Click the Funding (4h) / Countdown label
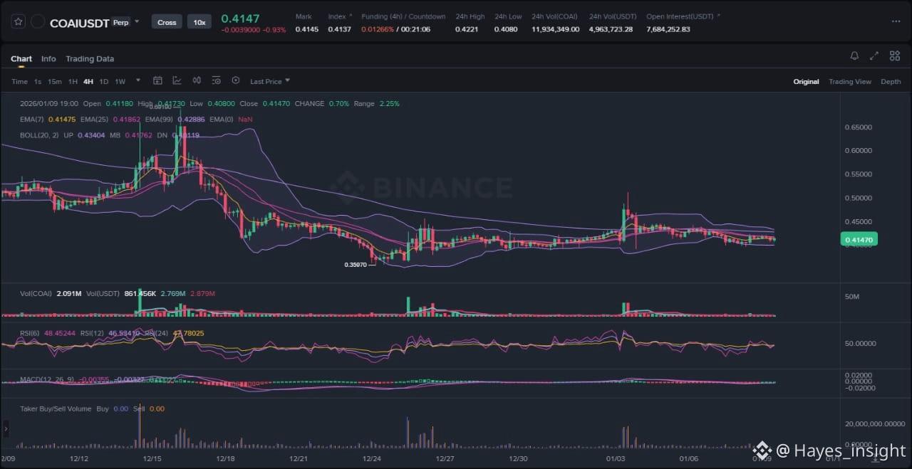The height and width of the screenshot is (469, 912). tap(403, 16)
